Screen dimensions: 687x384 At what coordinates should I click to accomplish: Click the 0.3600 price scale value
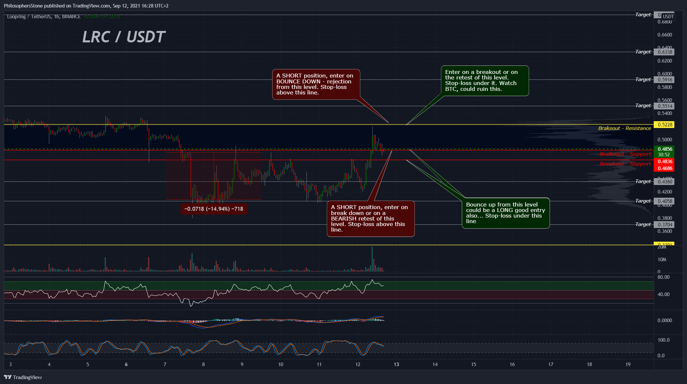tap(665, 231)
